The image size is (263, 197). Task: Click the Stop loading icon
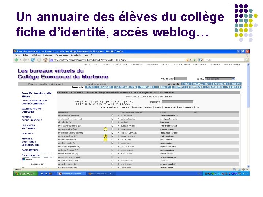[x=39, y=60]
